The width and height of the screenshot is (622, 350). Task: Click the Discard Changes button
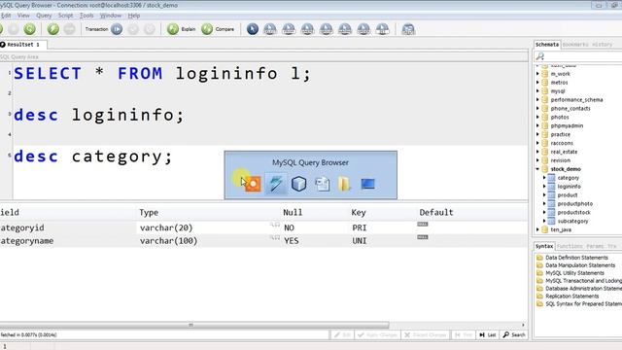click(x=426, y=334)
